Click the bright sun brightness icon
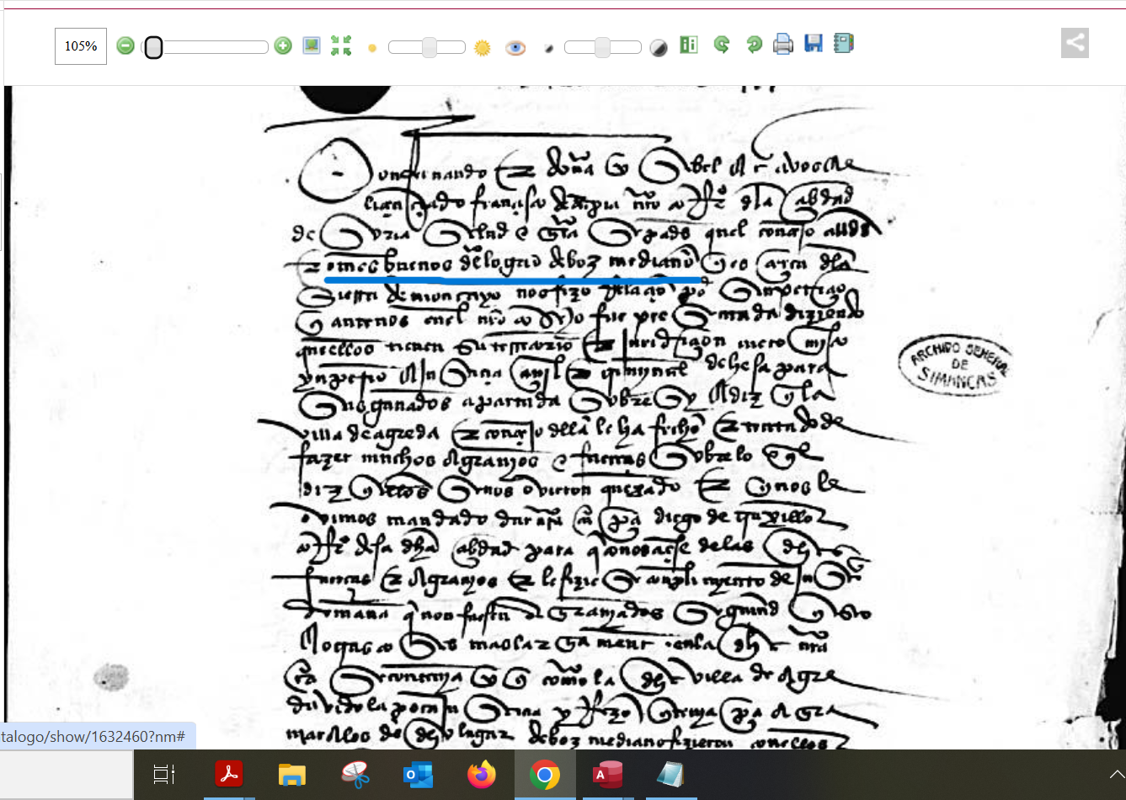1126x800 pixels. click(x=483, y=48)
